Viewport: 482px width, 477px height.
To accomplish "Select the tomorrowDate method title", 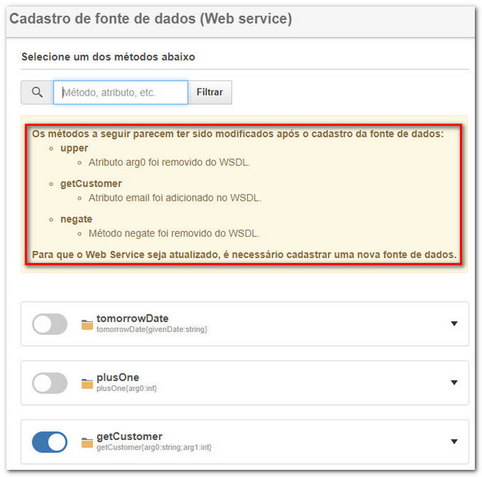I will pyautogui.click(x=133, y=318).
